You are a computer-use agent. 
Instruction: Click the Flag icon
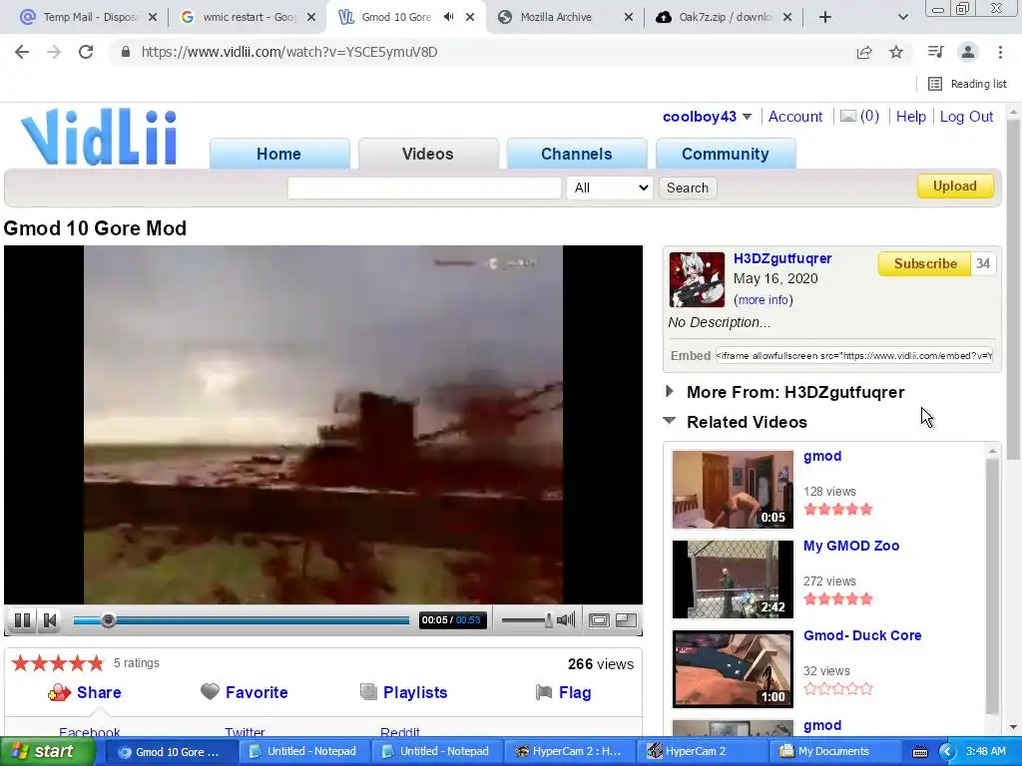(544, 692)
